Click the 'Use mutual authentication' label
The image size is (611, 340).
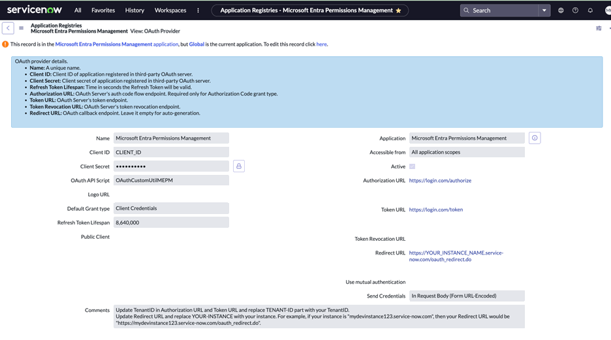[375, 282]
